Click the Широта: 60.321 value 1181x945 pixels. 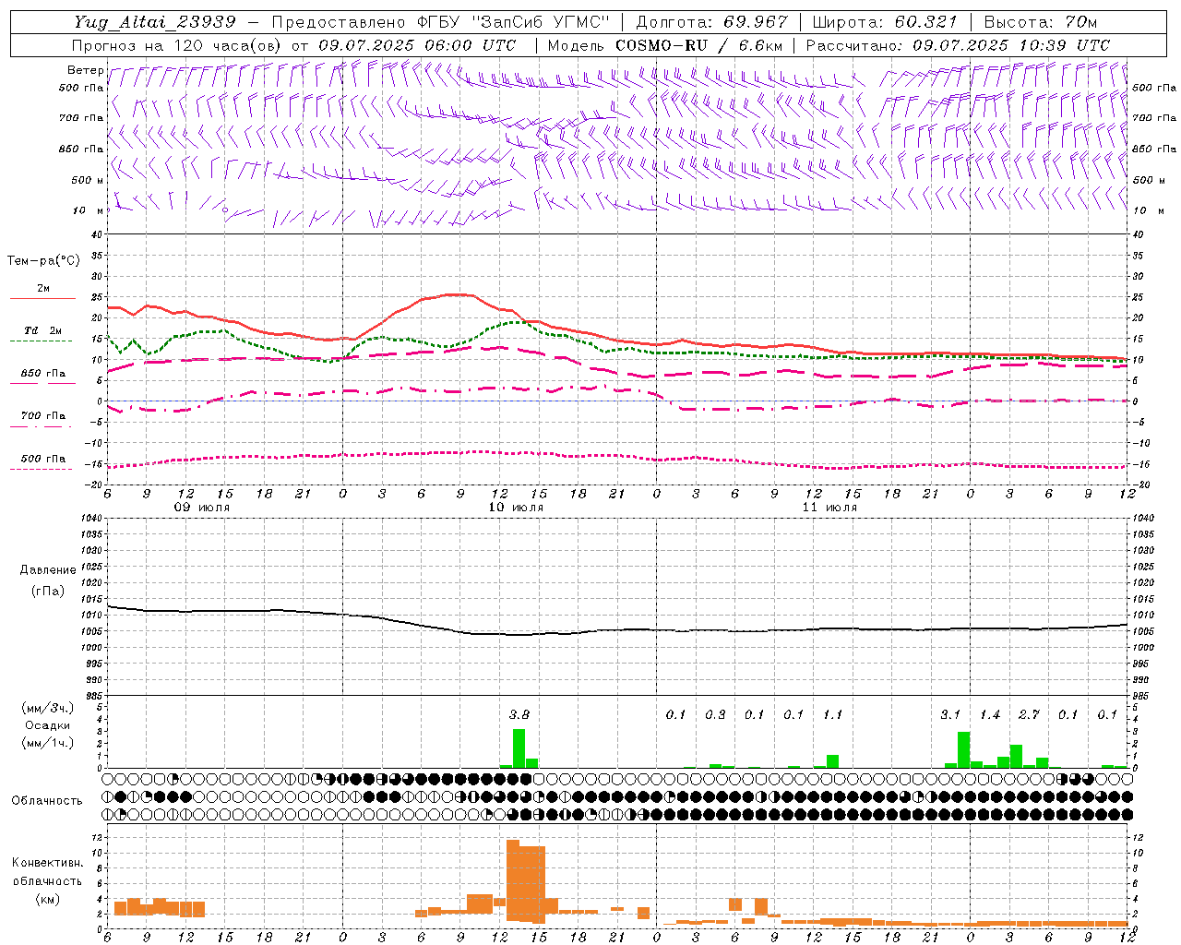point(886,22)
